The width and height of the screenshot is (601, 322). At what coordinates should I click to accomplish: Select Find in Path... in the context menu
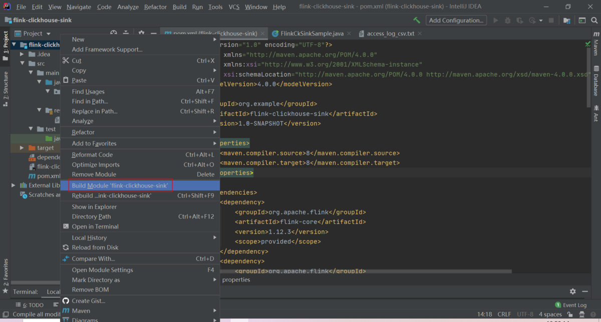pyautogui.click(x=140, y=101)
